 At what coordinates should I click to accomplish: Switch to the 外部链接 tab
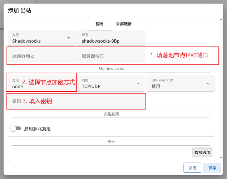124,24
